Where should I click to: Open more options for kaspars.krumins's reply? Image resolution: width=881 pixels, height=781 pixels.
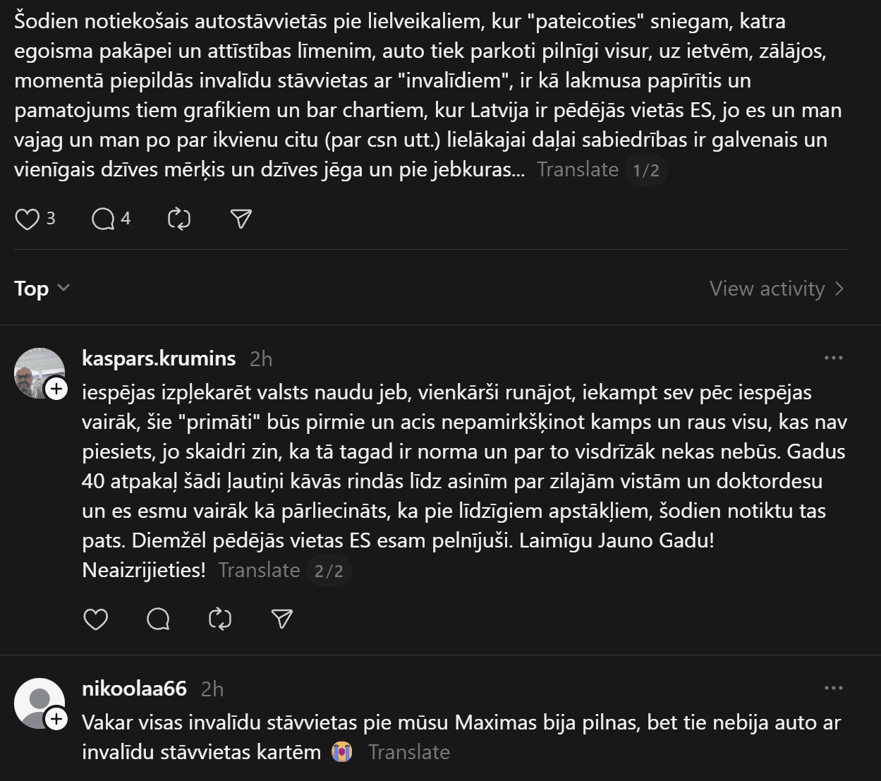pyautogui.click(x=834, y=358)
